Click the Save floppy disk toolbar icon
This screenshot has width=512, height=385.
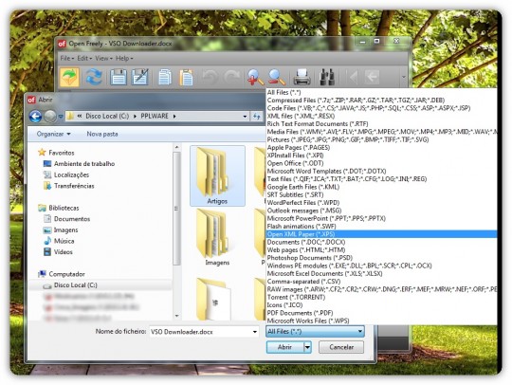coord(119,78)
